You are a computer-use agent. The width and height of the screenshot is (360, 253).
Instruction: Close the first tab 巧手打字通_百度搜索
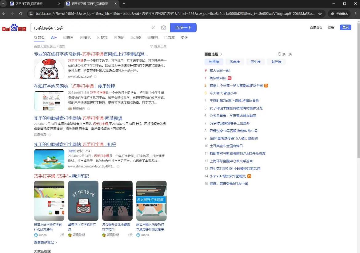pos(59,4)
